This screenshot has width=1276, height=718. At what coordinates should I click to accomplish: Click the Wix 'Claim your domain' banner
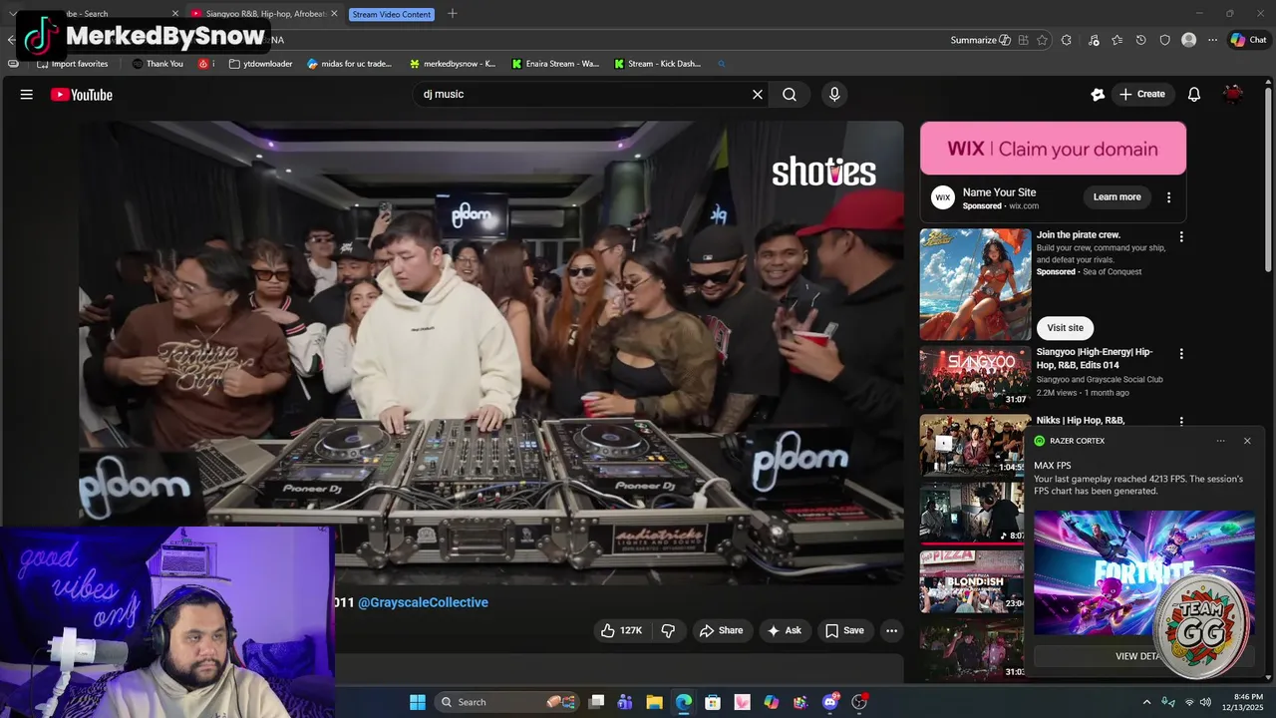click(x=1053, y=149)
